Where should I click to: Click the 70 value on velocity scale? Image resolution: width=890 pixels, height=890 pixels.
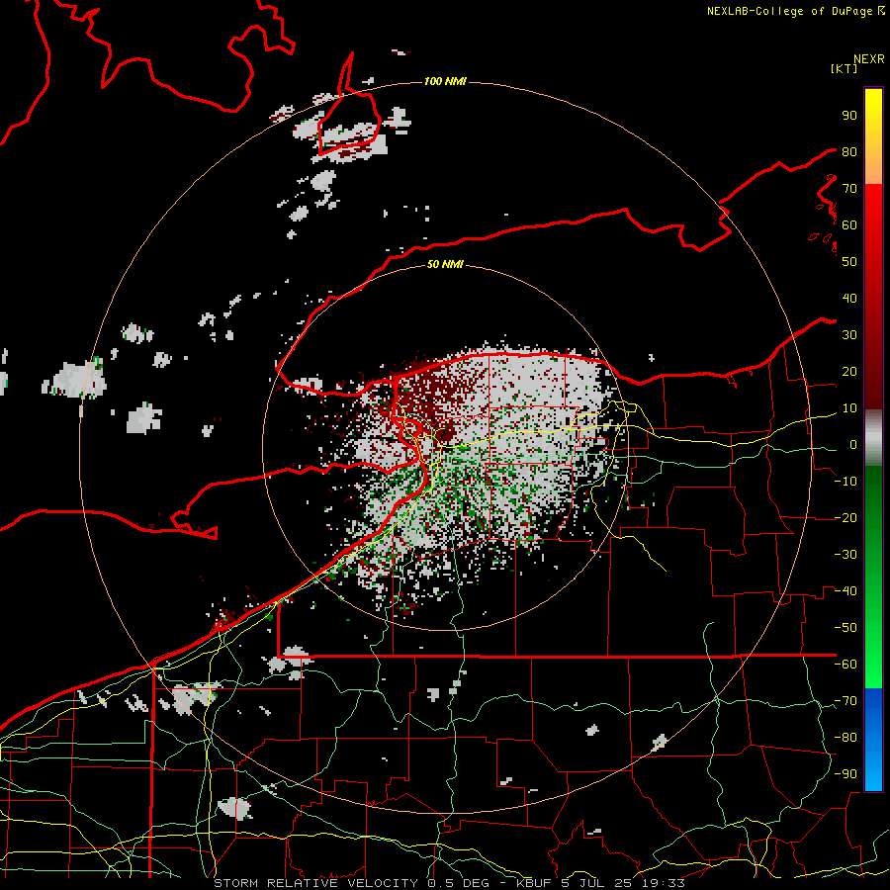click(849, 189)
